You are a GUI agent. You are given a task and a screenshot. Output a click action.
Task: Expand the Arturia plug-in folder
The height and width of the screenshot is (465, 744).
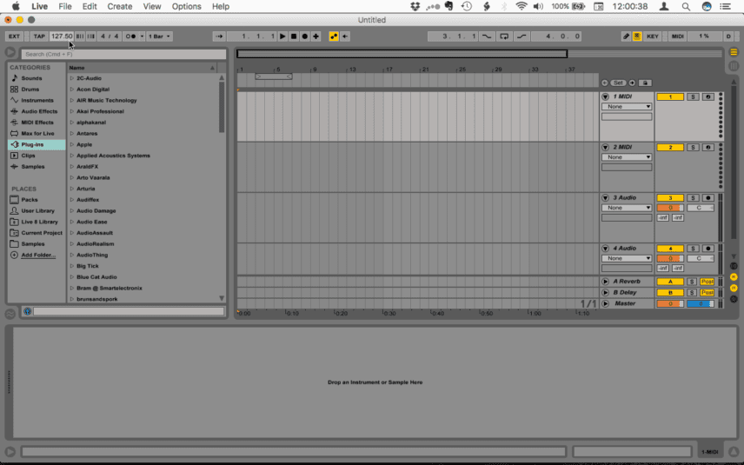tap(72, 189)
